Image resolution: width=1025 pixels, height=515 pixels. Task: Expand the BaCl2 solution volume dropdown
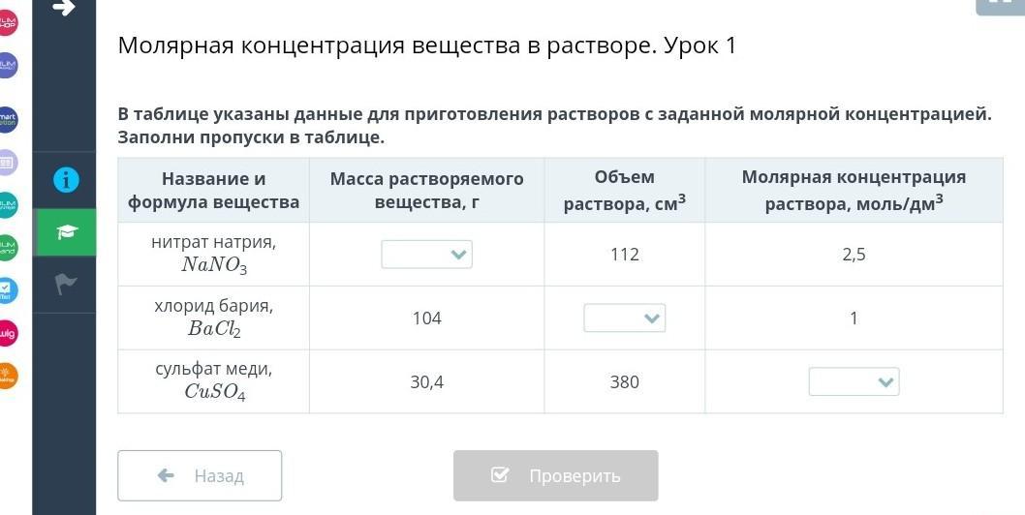(x=624, y=318)
